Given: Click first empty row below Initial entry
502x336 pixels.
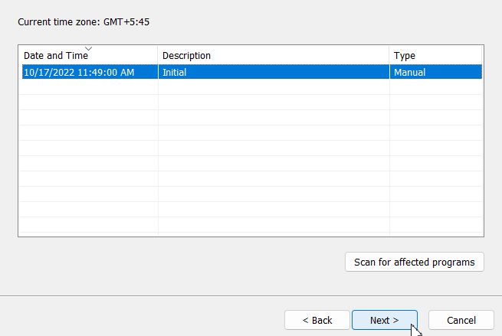Looking at the screenshot, I should [252, 87].
